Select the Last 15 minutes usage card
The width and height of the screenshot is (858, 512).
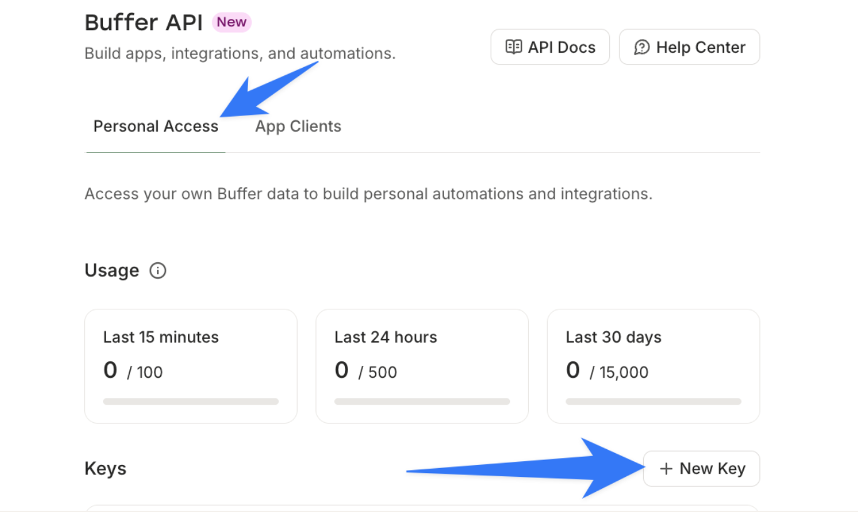(191, 366)
